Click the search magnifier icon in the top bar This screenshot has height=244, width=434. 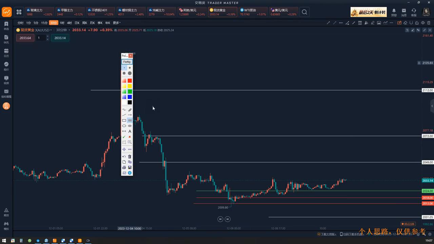[304, 12]
